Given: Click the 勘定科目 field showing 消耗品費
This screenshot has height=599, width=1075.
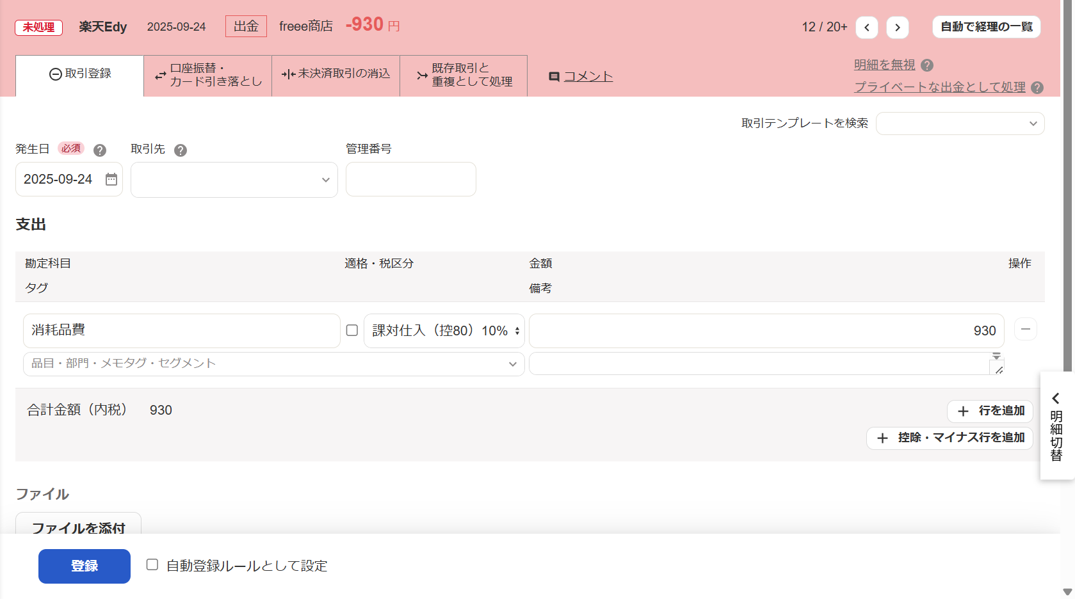Looking at the screenshot, I should click(x=182, y=331).
